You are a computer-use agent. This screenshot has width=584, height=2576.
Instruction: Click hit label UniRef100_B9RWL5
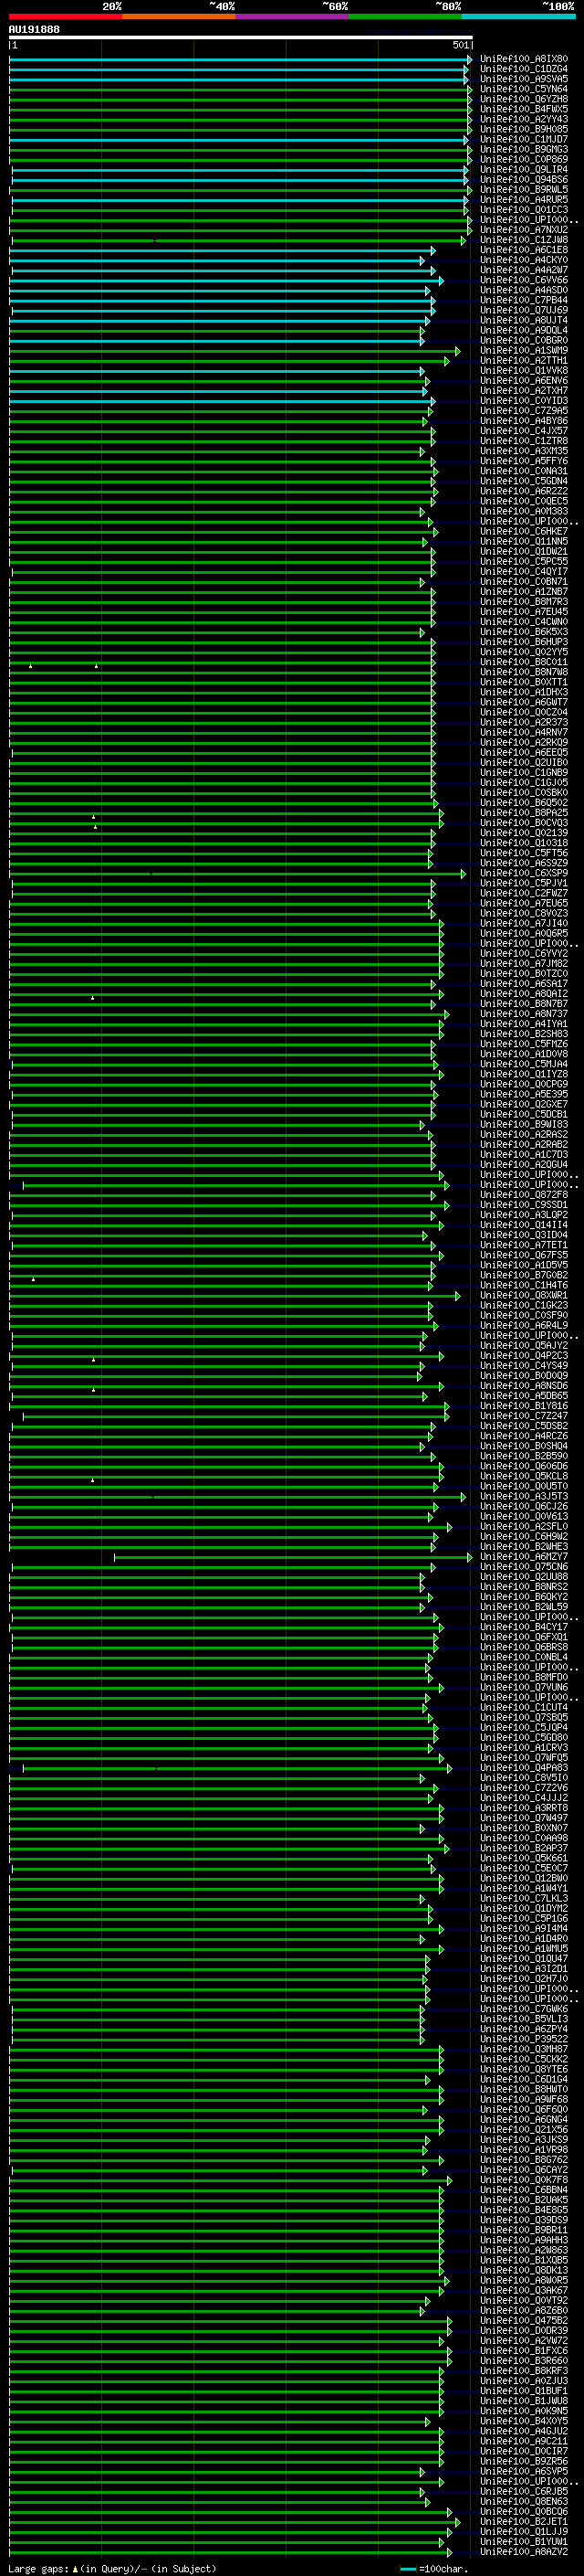click(x=524, y=189)
